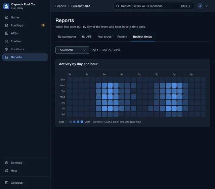The height and width of the screenshot is (189, 215).
Task: Open the Home page from the sidebar
Action: 25,17
